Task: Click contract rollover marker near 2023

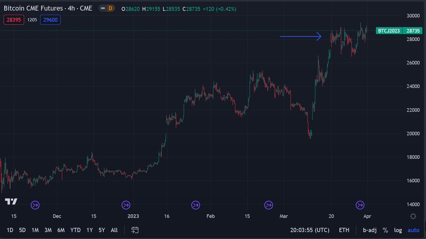Action: pos(126,205)
